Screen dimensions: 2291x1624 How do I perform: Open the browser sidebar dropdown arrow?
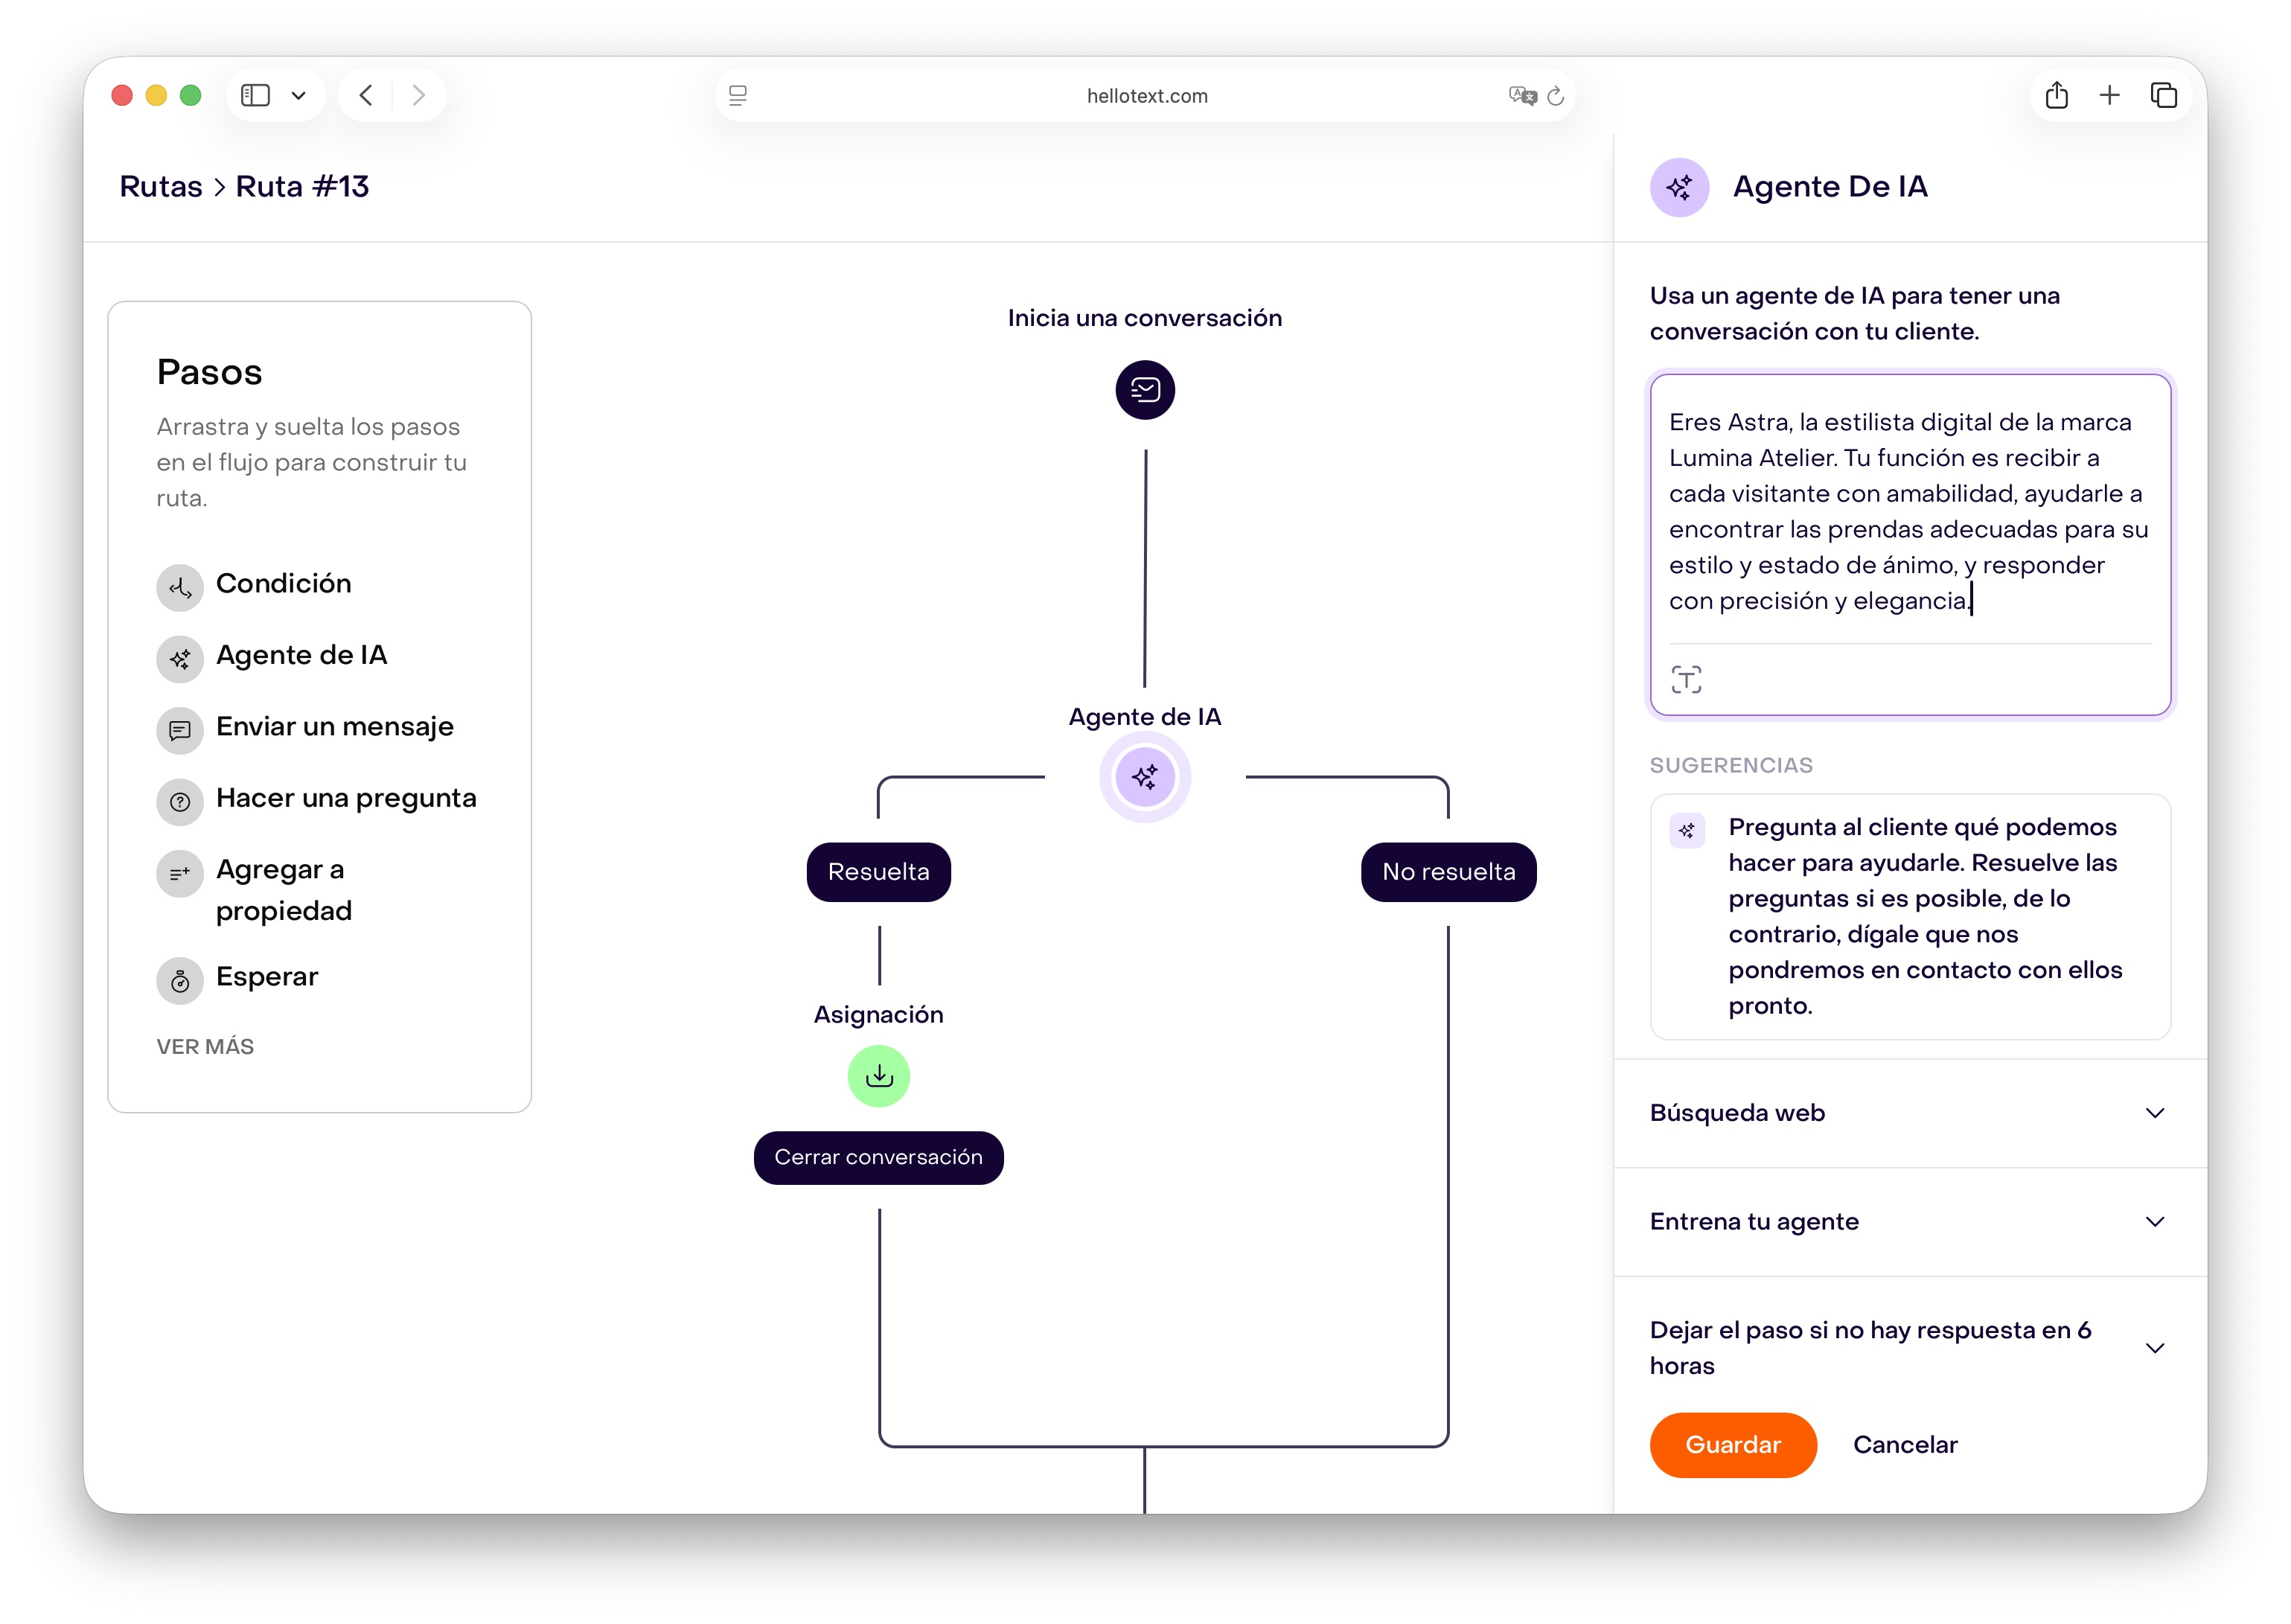298,96
